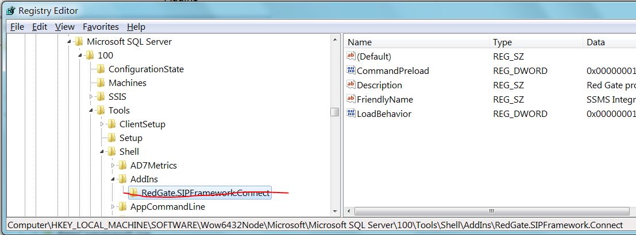The width and height of the screenshot is (636, 235).
Task: Collapse the 100 key node
Action: [80, 55]
